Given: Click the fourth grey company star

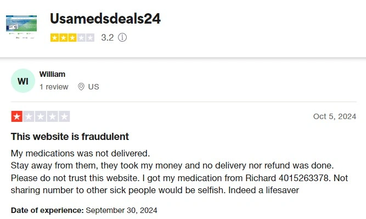Looking at the screenshot, I should pos(81,37).
